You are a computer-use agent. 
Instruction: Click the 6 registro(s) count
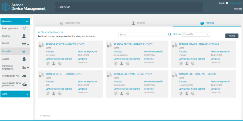(45, 116)
